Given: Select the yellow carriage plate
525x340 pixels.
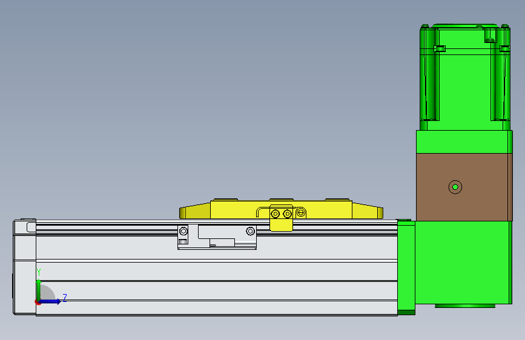Looking at the screenshot, I should click(x=281, y=209).
